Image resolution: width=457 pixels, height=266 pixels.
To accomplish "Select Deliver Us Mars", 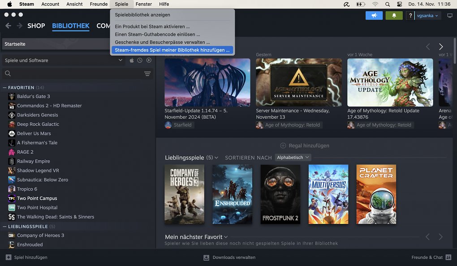I will click(x=34, y=133).
